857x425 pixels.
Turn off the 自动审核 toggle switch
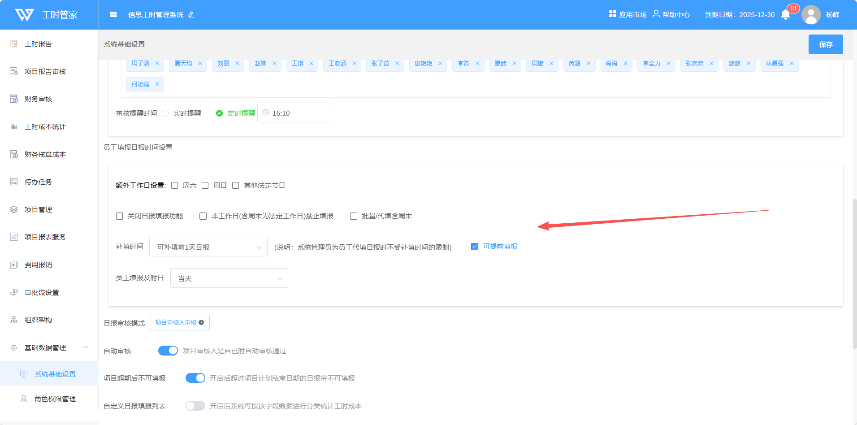(168, 351)
